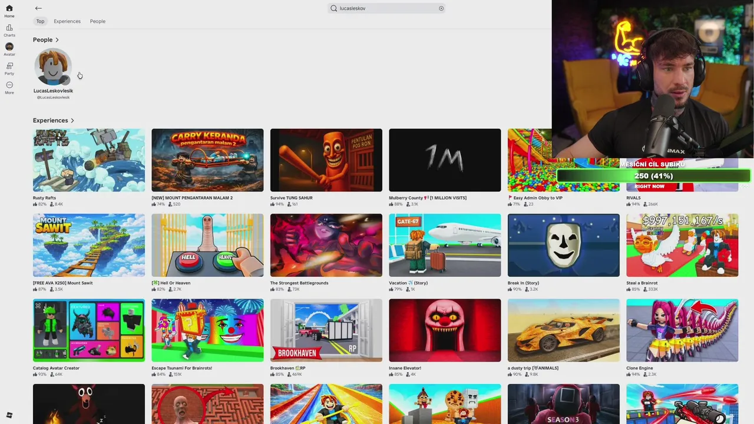Expand the People section heading

click(46, 39)
